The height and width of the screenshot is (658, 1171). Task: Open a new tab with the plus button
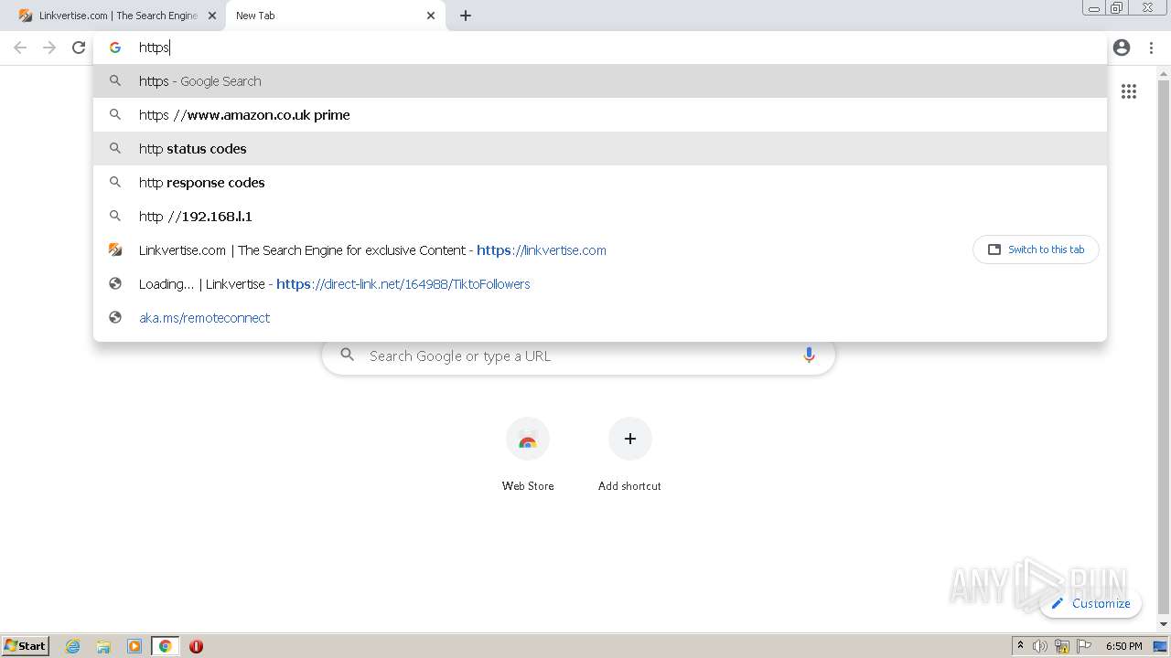click(x=466, y=16)
